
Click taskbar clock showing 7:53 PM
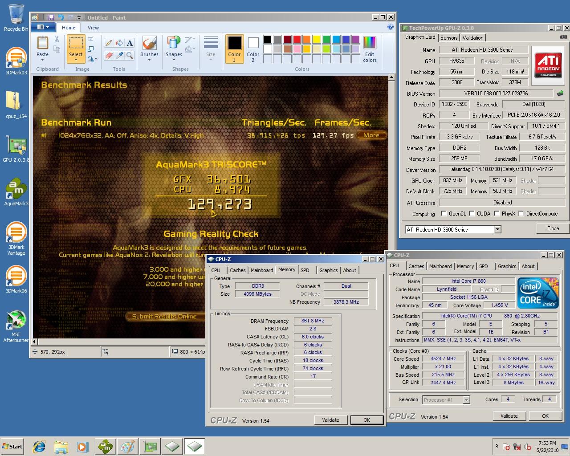click(x=547, y=447)
